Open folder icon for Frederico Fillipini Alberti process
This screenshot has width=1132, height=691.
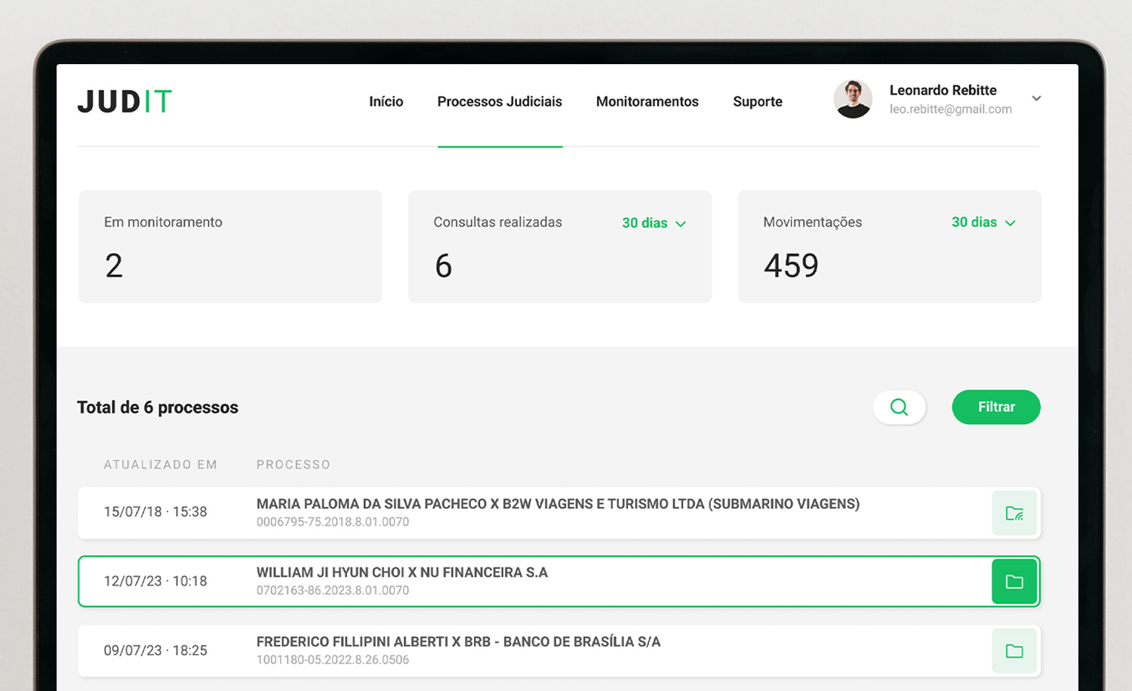[x=1014, y=651]
